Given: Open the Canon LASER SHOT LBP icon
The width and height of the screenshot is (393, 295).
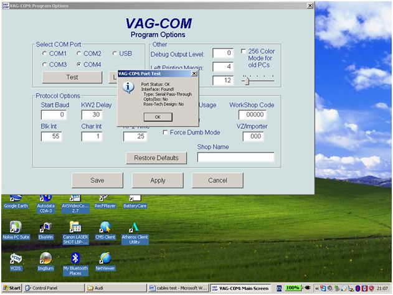Looking at the screenshot, I should 75,233.
